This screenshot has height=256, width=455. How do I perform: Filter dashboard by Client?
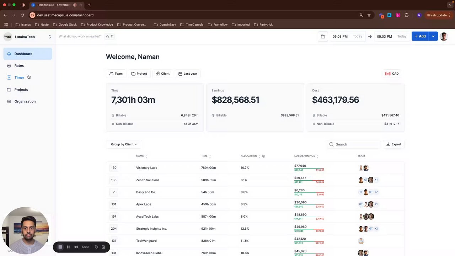pos(162,74)
